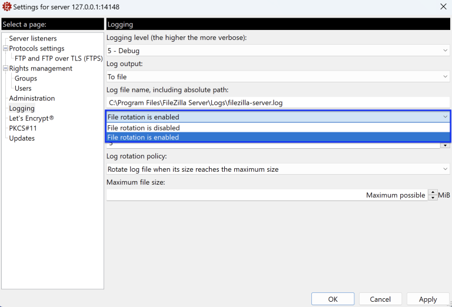This screenshot has width=452, height=307.
Task: Select FTP and FTP over TLS (FTPS)
Action: pyautogui.click(x=58, y=58)
